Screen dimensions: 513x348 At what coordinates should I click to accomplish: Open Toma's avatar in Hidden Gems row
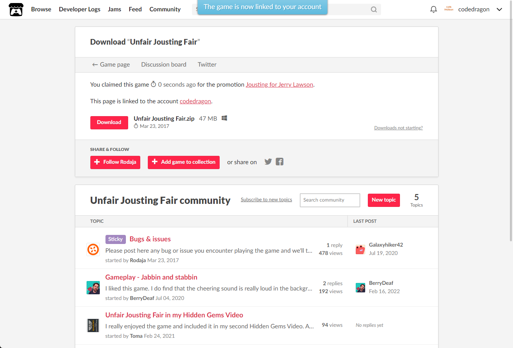[93, 325]
